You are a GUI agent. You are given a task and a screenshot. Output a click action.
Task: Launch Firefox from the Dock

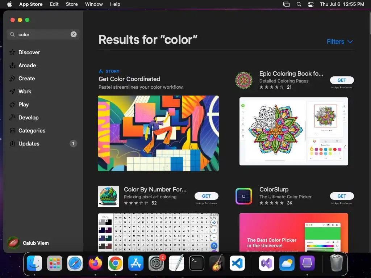[x=95, y=263]
